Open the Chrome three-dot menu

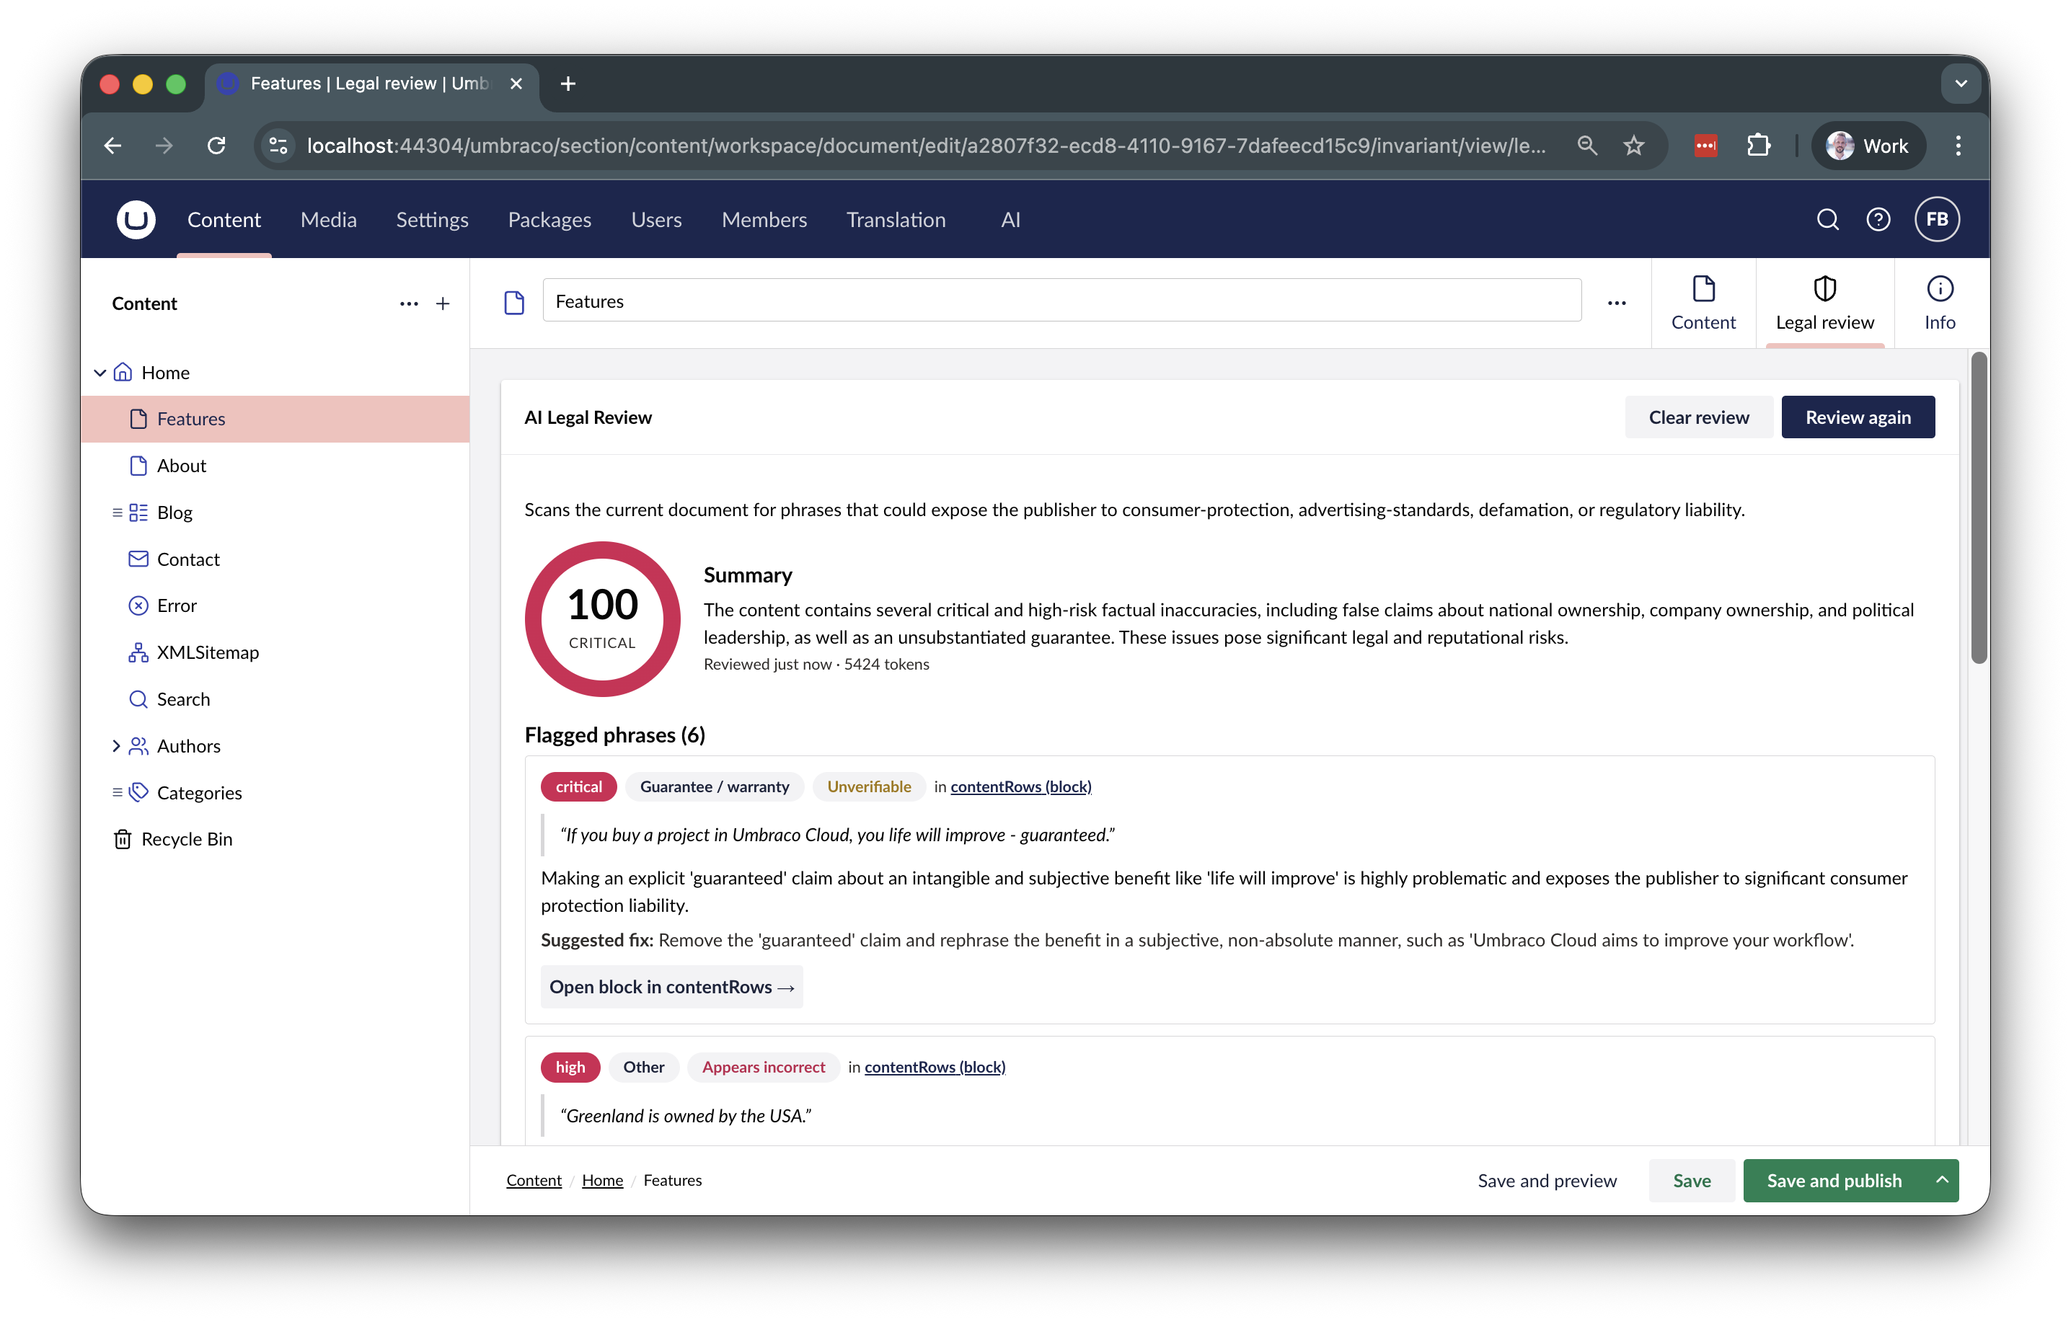point(1959,146)
